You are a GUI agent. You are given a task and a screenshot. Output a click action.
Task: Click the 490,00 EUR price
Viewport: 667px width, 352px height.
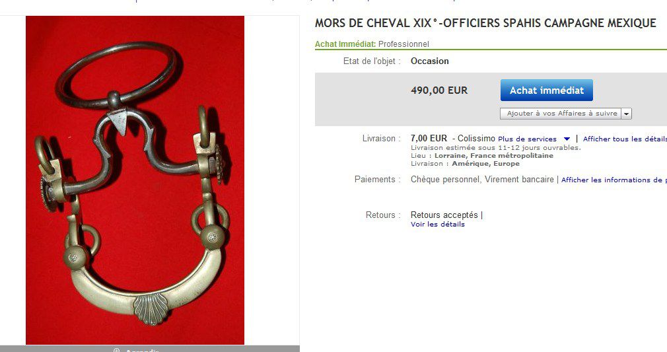439,90
